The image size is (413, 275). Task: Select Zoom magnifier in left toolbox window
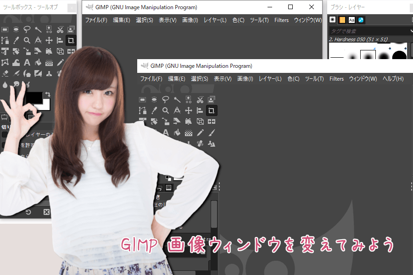(27, 40)
